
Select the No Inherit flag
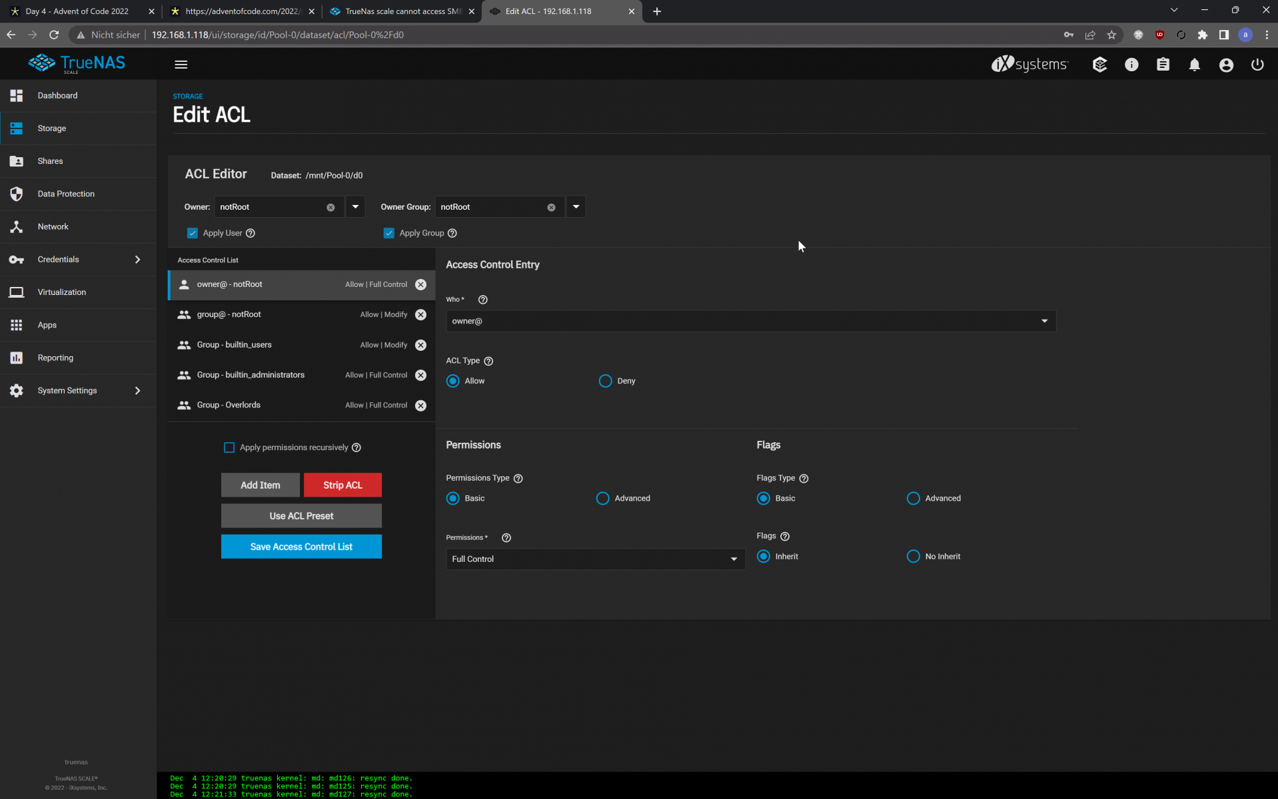[x=913, y=557]
